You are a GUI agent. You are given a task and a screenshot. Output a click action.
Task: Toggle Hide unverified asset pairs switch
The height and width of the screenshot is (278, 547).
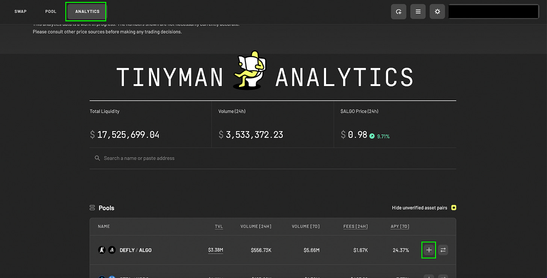click(x=454, y=208)
